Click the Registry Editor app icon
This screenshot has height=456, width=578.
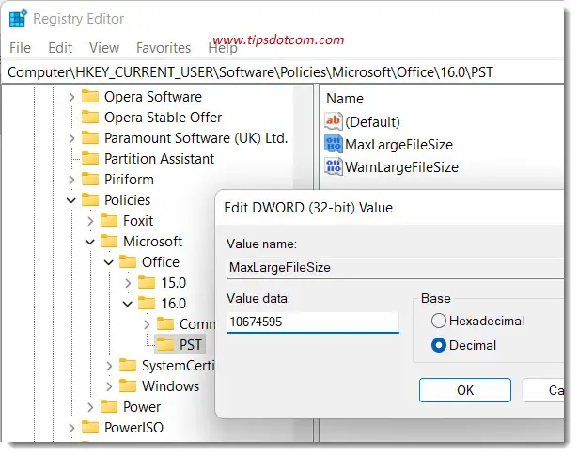coord(18,19)
